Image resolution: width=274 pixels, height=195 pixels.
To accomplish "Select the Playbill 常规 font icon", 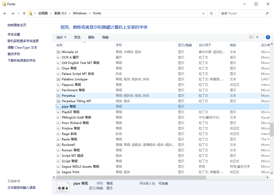I will 59,112.
